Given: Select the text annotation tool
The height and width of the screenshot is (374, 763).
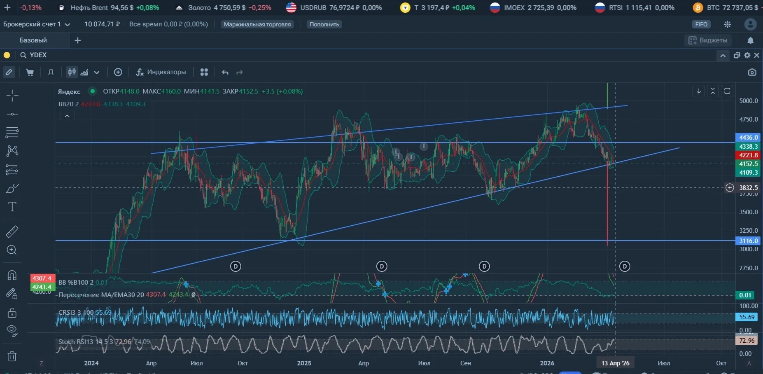Looking at the screenshot, I should 12,207.
